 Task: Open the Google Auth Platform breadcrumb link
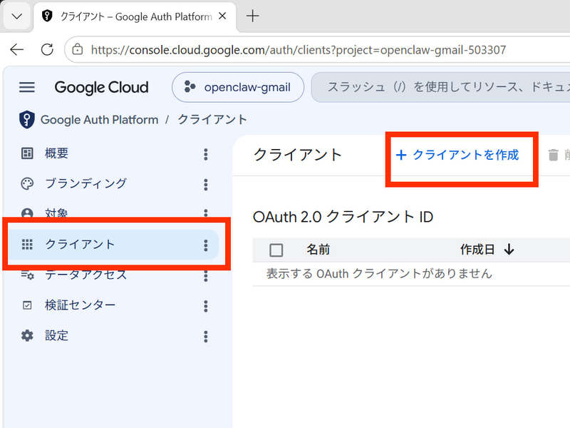tap(99, 120)
